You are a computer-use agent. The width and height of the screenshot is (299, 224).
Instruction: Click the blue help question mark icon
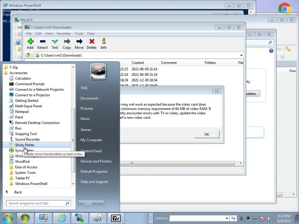coord(271,51)
